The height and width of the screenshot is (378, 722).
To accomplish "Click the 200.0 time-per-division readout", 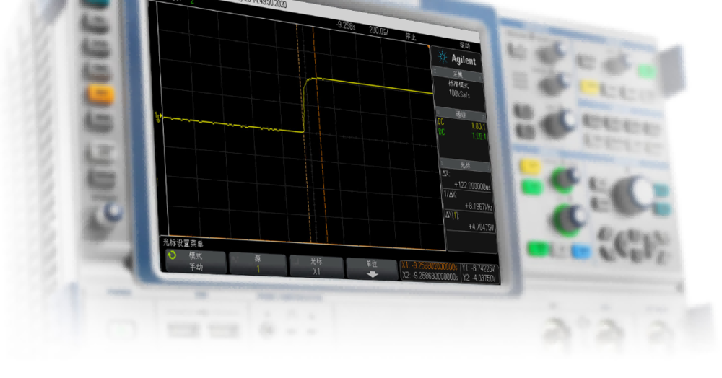I will click(378, 31).
